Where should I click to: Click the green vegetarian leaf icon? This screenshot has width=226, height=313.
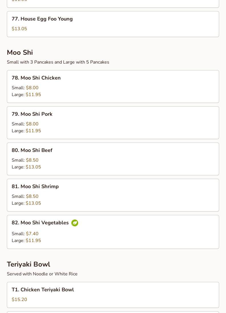pos(75,223)
